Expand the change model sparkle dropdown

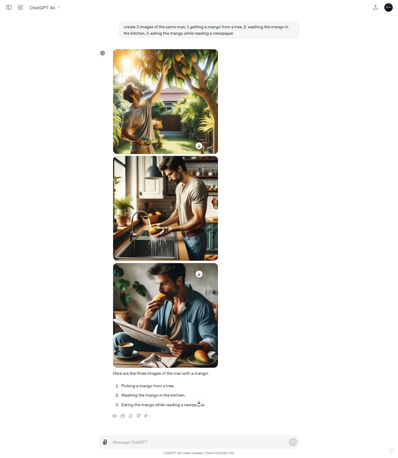point(147,416)
